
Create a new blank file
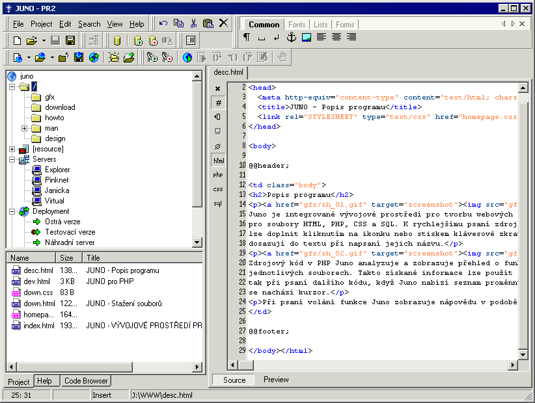(17, 40)
